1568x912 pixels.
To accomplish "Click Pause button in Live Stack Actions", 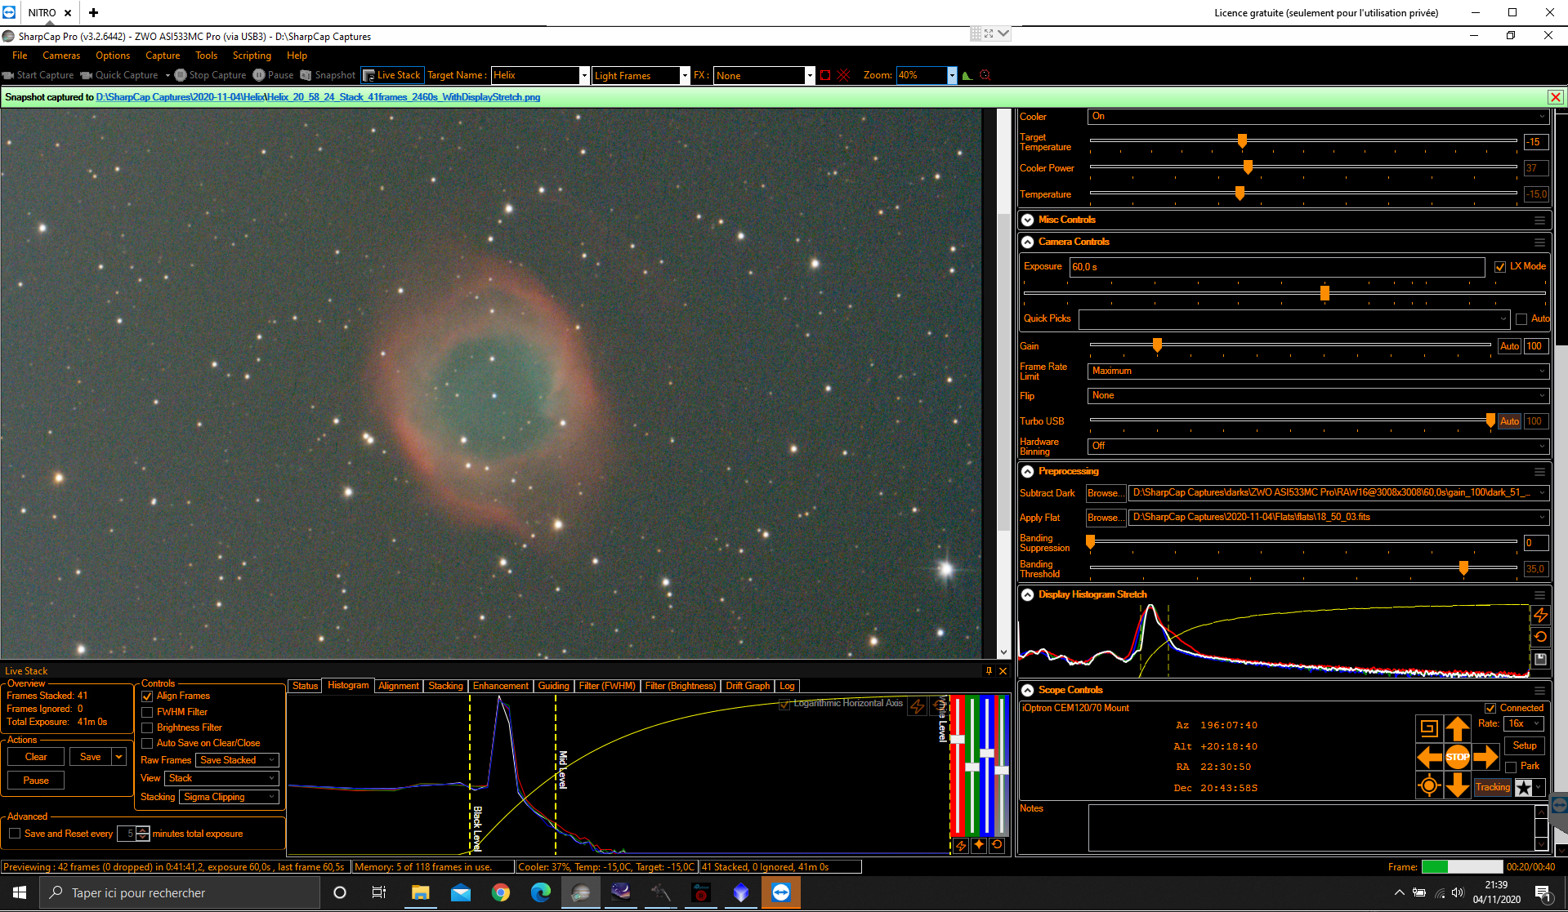I will point(36,781).
